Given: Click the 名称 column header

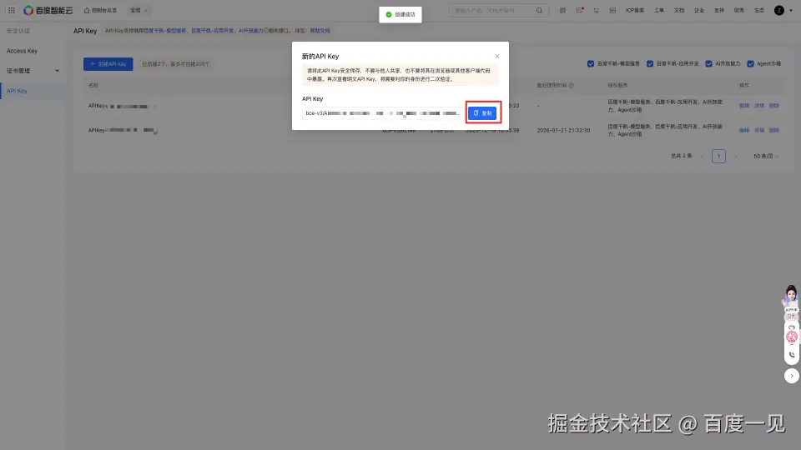Looking at the screenshot, I should point(93,85).
